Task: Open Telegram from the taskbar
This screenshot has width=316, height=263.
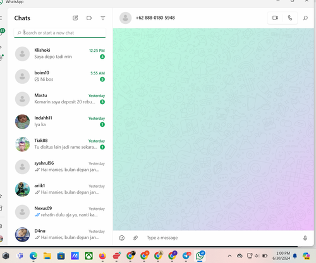Action: coord(186,255)
